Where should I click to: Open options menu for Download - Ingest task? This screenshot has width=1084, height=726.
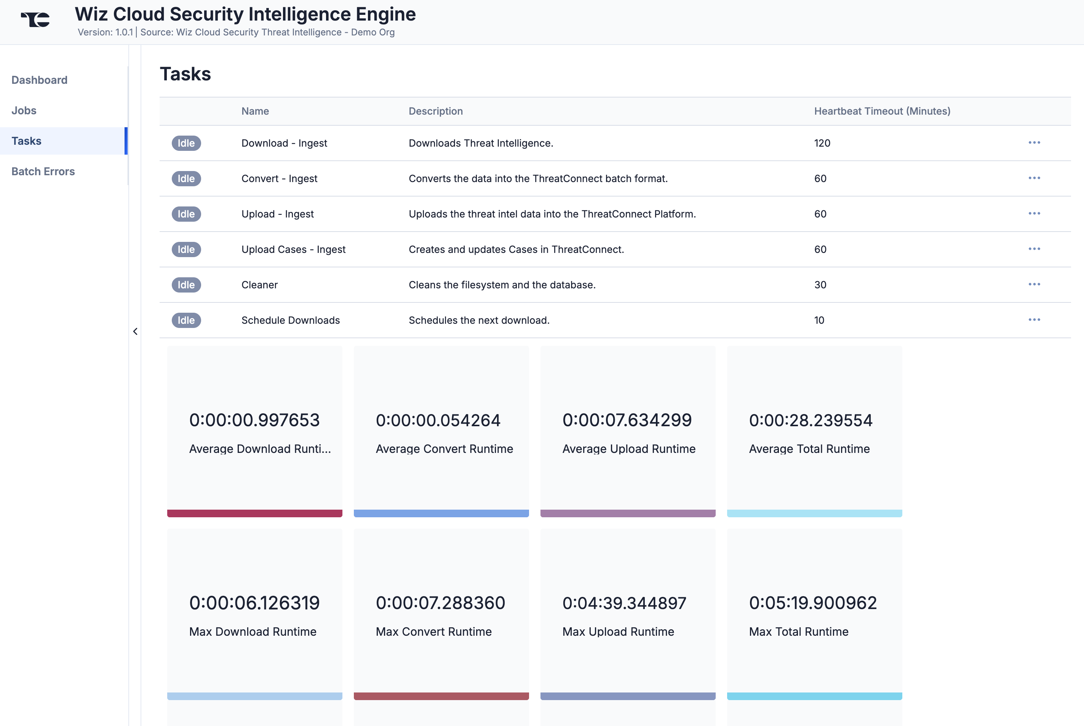pos(1035,143)
